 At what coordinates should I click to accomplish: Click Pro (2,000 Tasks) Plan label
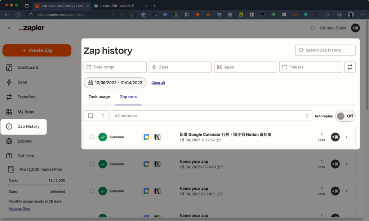pos(41,169)
